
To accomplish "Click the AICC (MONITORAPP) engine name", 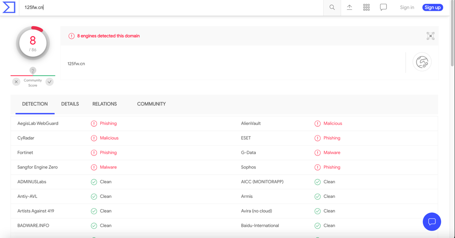I will click(262, 182).
